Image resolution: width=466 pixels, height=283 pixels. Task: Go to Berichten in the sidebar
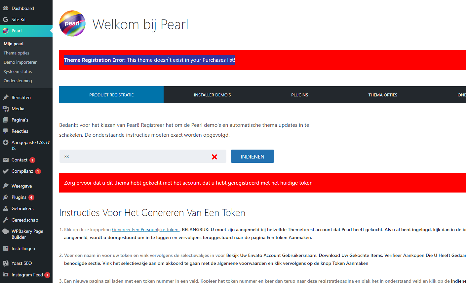pos(21,97)
